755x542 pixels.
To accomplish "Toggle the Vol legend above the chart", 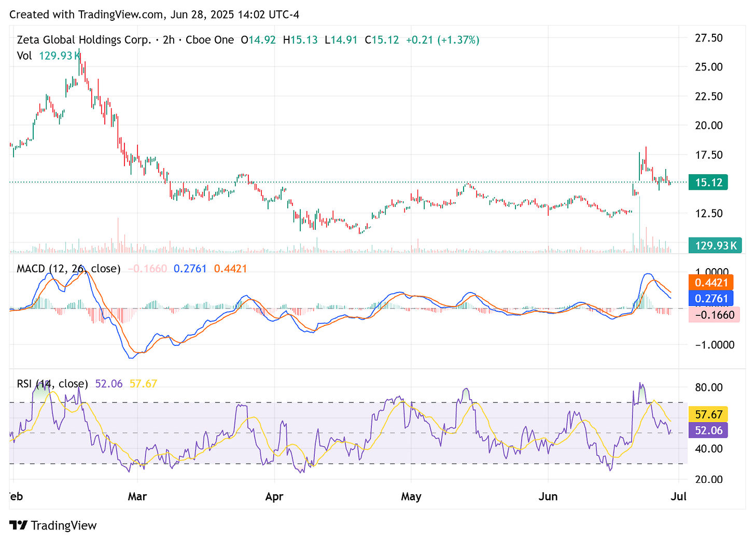I will pos(24,56).
